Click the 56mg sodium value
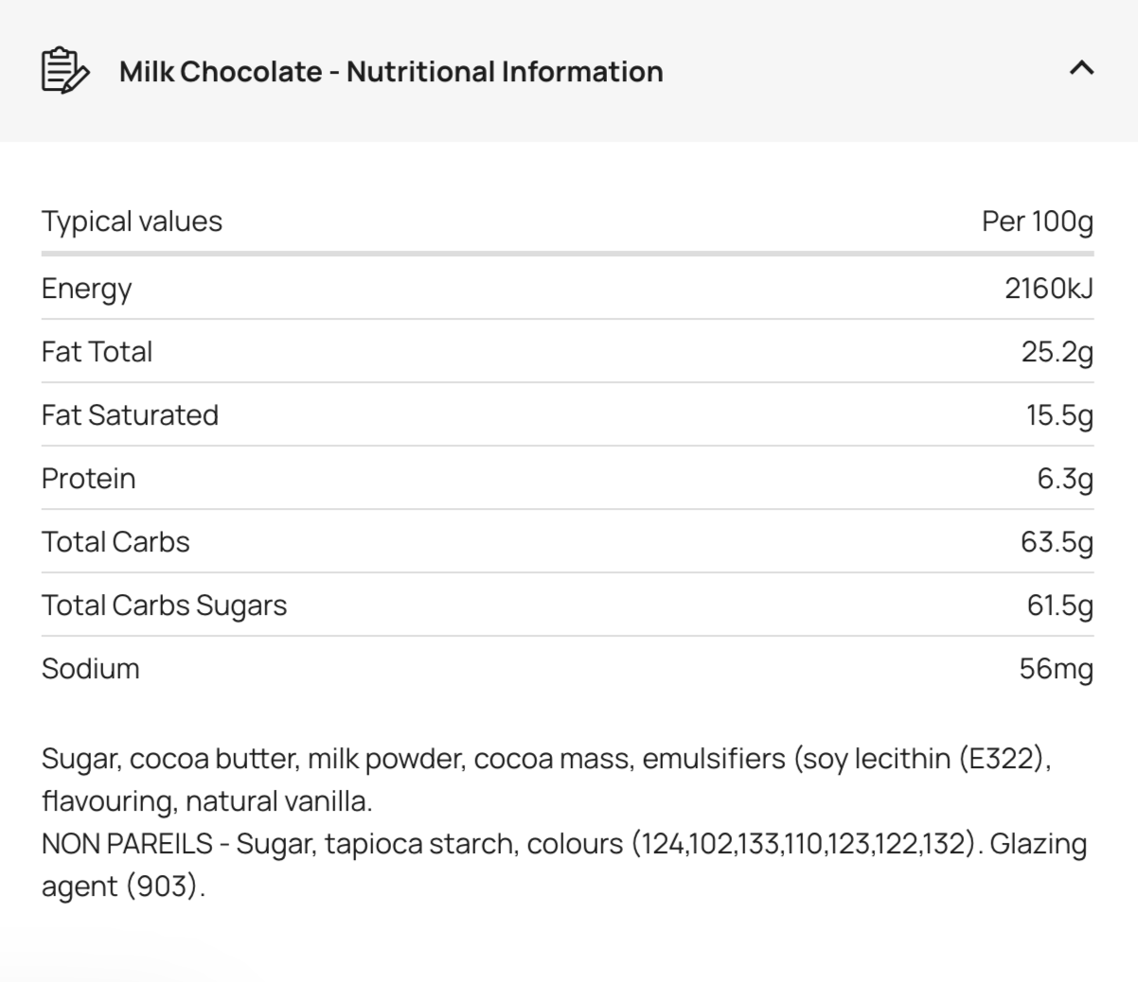The image size is (1138, 982). pos(1056,669)
